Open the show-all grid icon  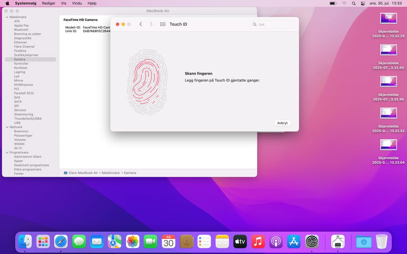pos(162,24)
